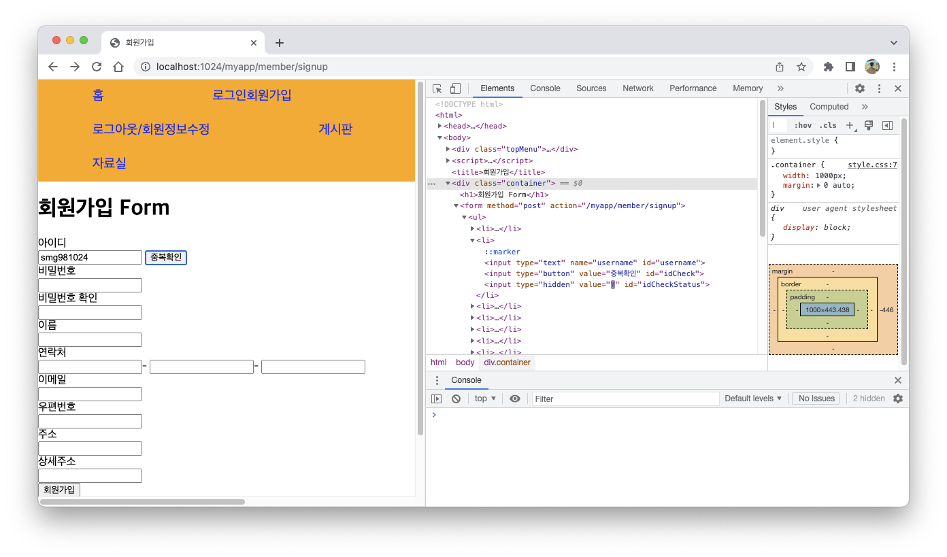The image size is (947, 557).
Task: Toggle the device toolbar icon
Action: [455, 88]
